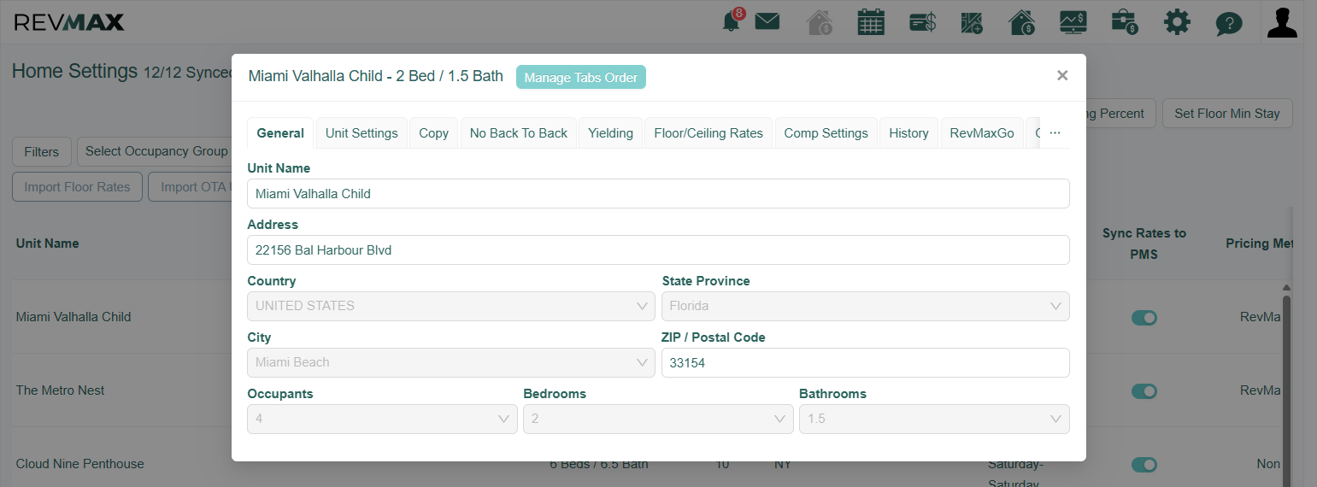1317x487 pixels.
Task: Open the State Province dropdown
Action: click(x=866, y=306)
